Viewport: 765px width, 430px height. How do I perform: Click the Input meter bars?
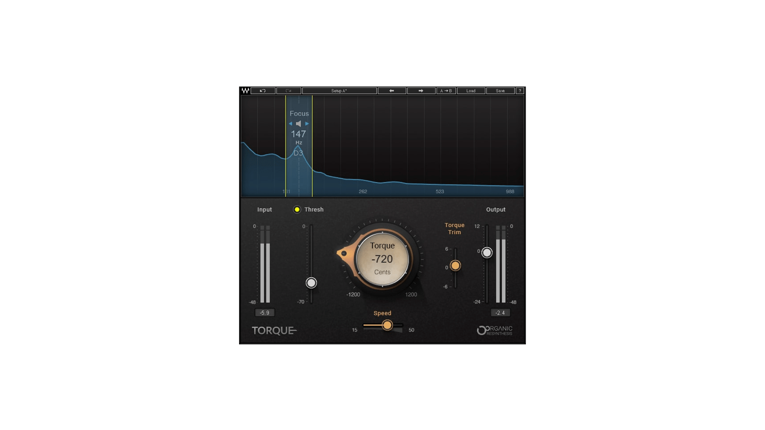[x=265, y=264]
